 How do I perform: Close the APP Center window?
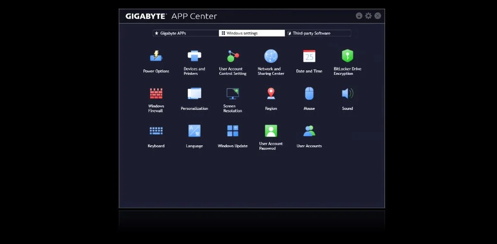(378, 16)
